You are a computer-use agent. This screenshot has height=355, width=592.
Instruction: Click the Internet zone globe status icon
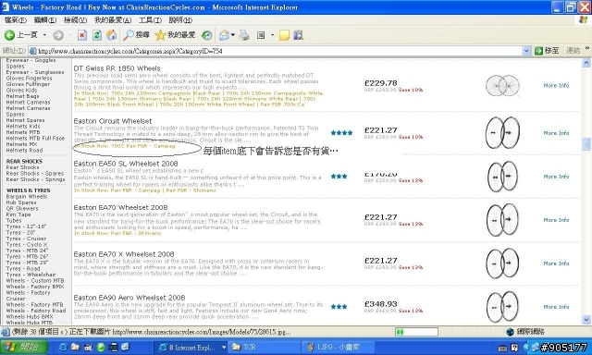click(x=510, y=332)
